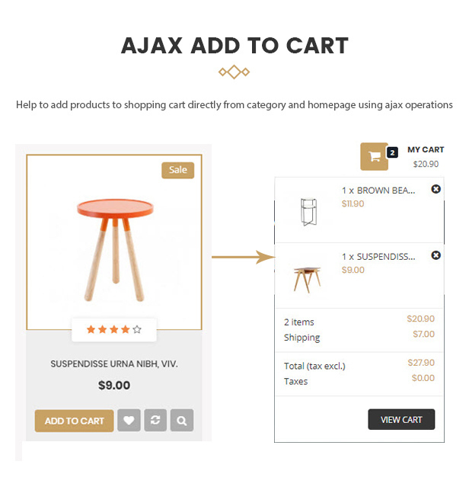
Task: Open quick view with magnifier icon
Action: [x=182, y=421]
